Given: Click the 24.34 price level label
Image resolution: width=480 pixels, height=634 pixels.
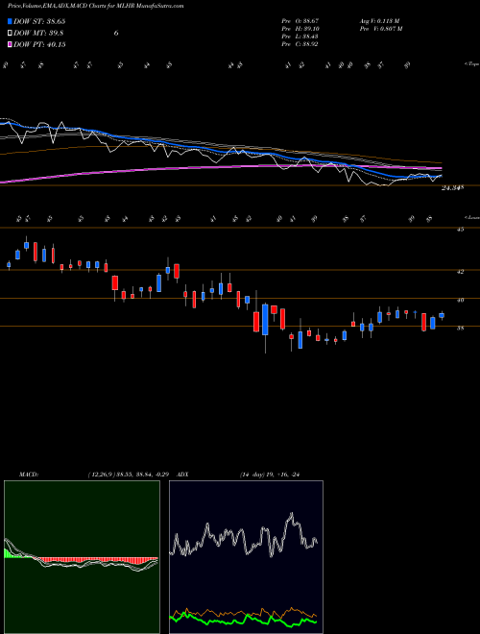Looking at the screenshot, I should pyautogui.click(x=452, y=188).
